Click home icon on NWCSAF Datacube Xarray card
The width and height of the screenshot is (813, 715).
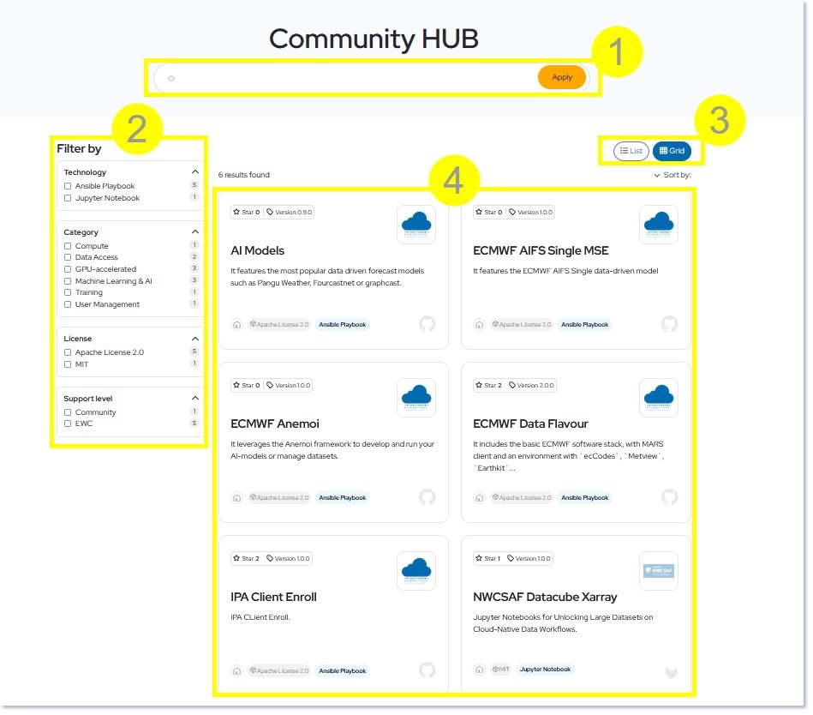point(480,670)
